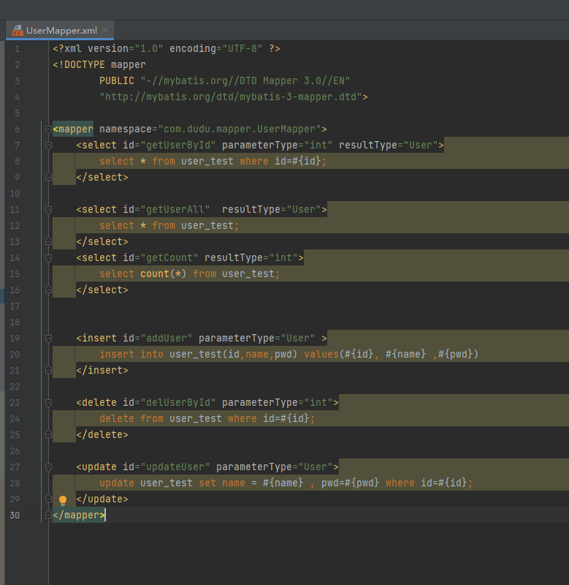Click "user_test(id,name,pwd)" in the insert statement
This screenshot has width=569, height=585.
pyautogui.click(x=234, y=355)
